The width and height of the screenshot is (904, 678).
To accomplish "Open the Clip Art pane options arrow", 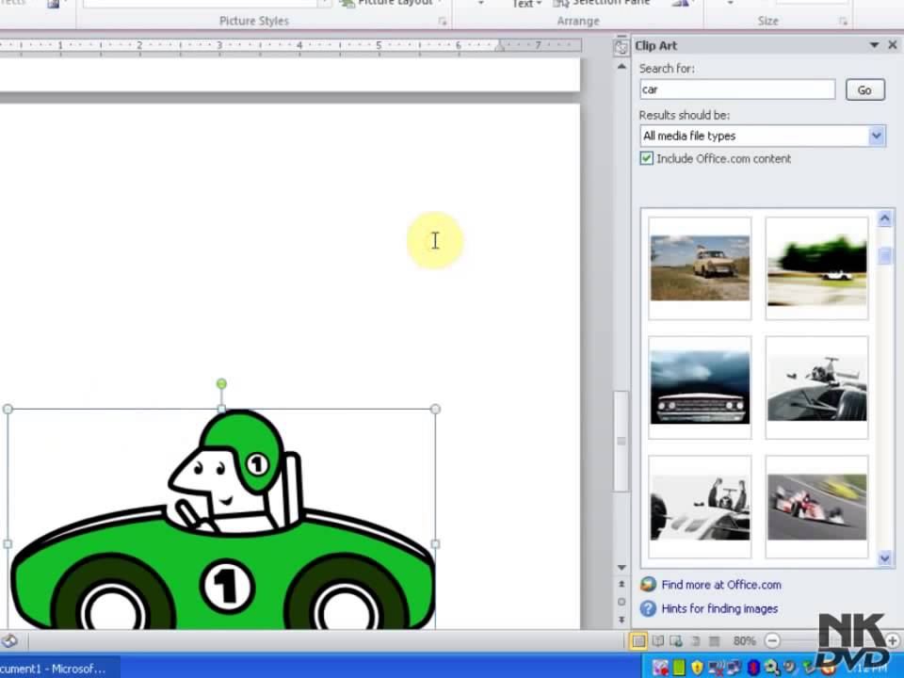I will [x=874, y=45].
